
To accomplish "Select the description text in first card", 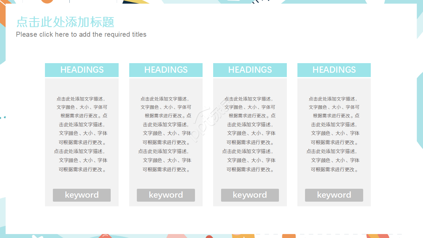I will [x=82, y=134].
